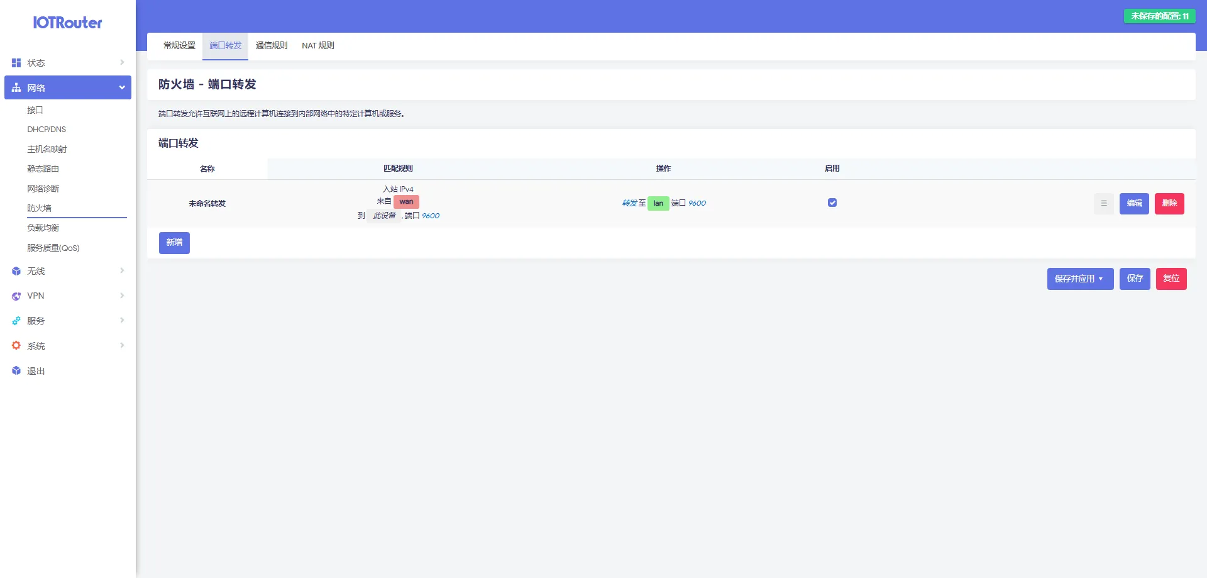Click the 无线 cube icon in sidebar
This screenshot has height=578, width=1207.
pos(16,271)
